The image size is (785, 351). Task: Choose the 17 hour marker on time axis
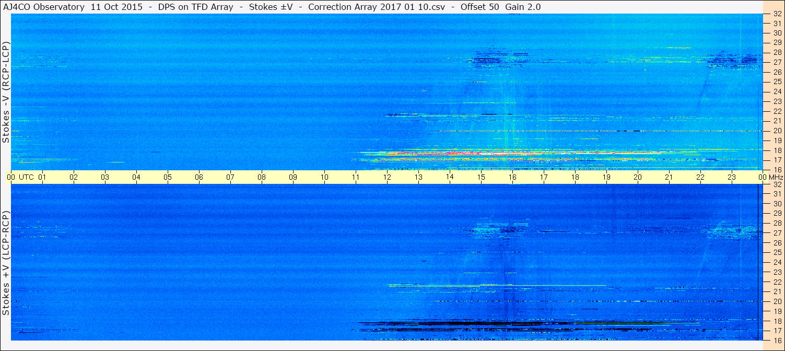click(x=544, y=177)
